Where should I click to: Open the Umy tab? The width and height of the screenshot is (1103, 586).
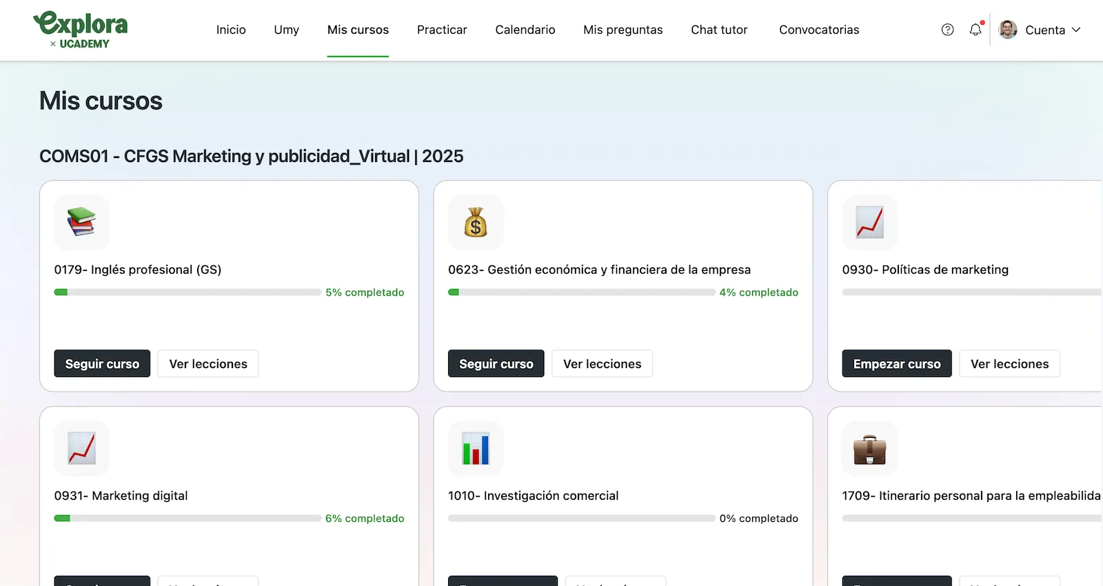point(287,30)
